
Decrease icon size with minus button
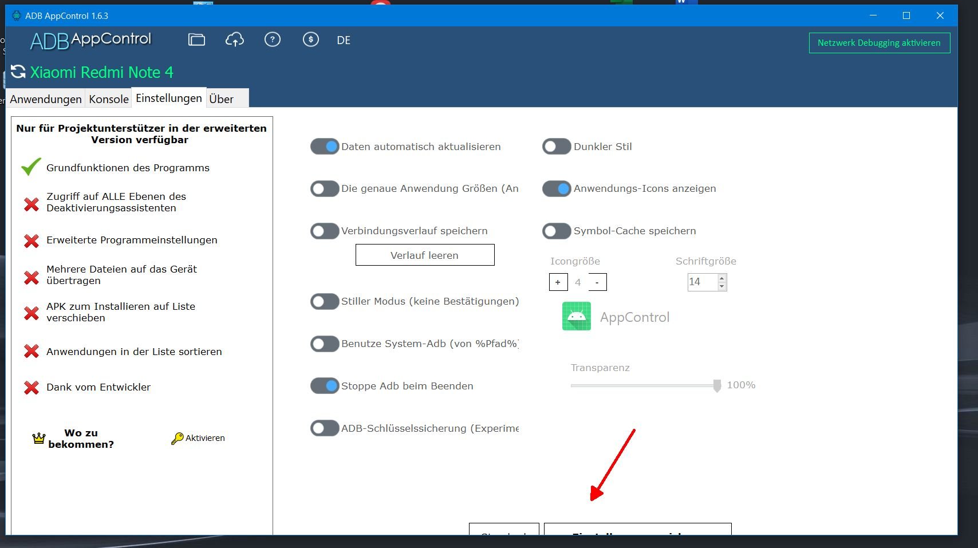[597, 282]
